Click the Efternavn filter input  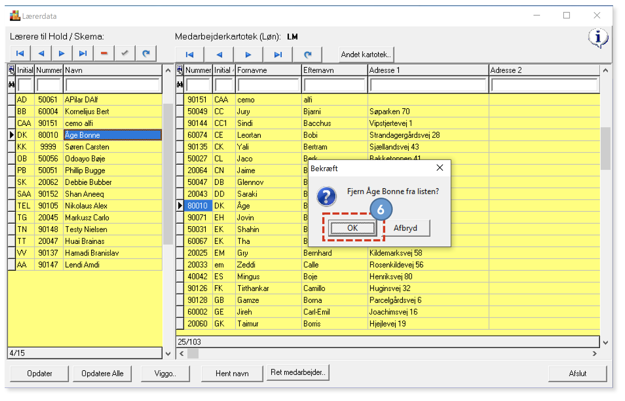[x=334, y=85]
